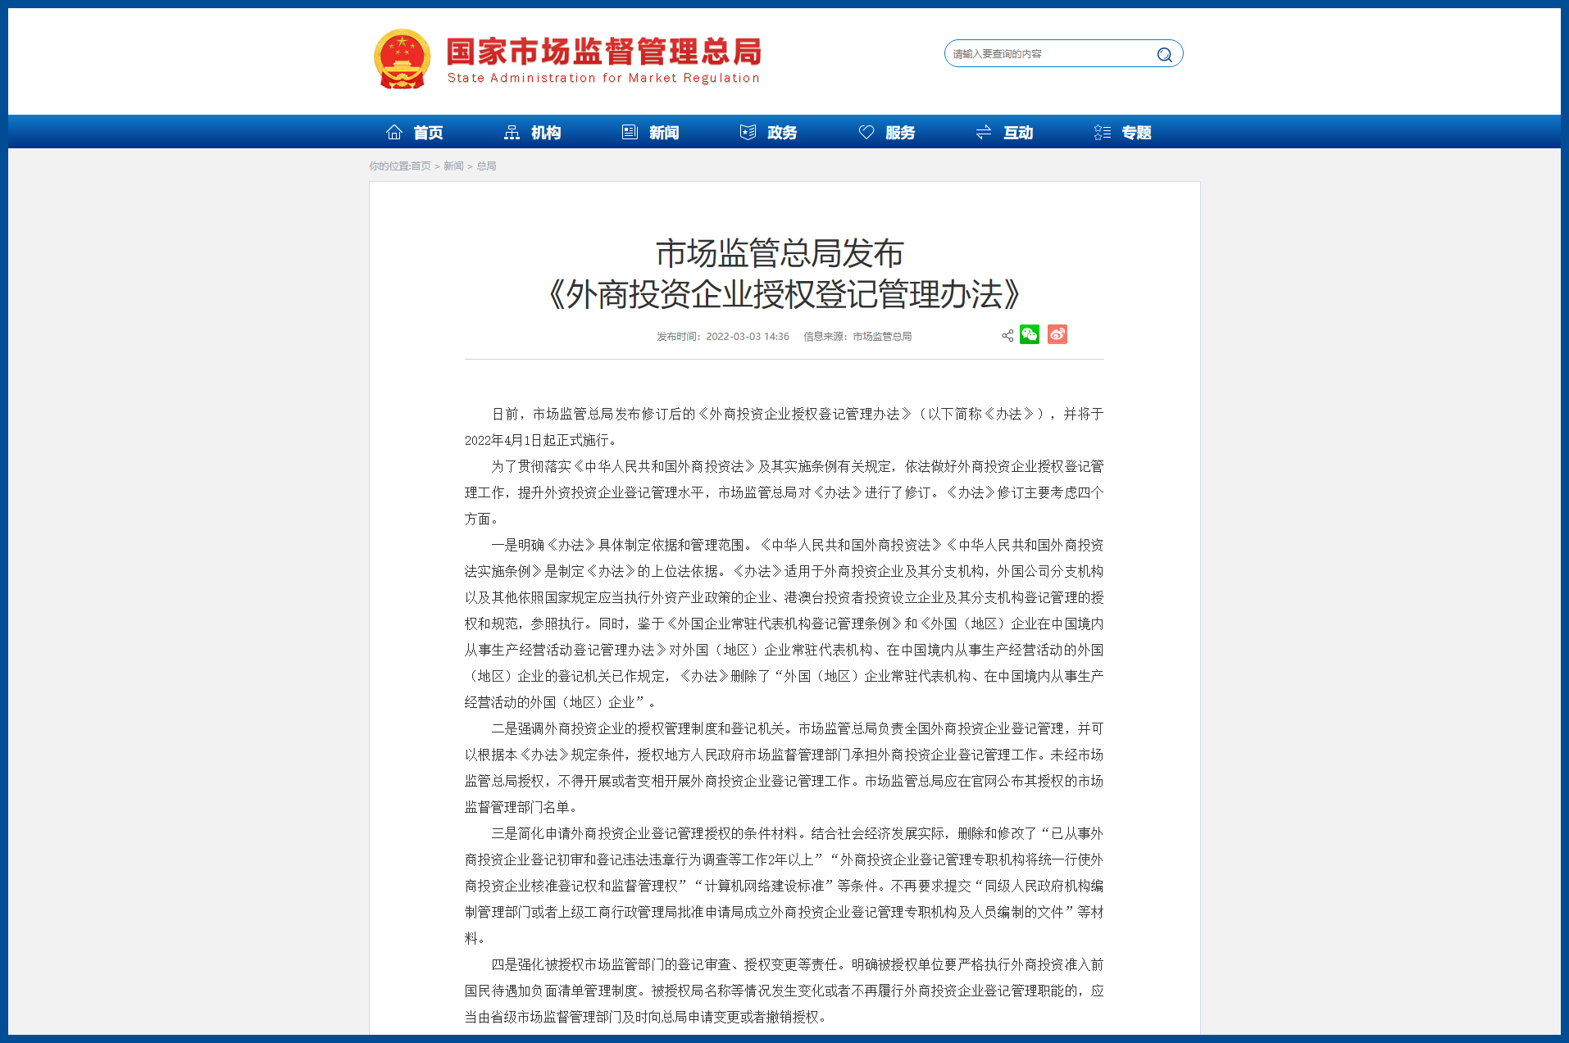Go to 新闻 in breadcrumb trail
This screenshot has height=1043, width=1569.
click(x=453, y=166)
